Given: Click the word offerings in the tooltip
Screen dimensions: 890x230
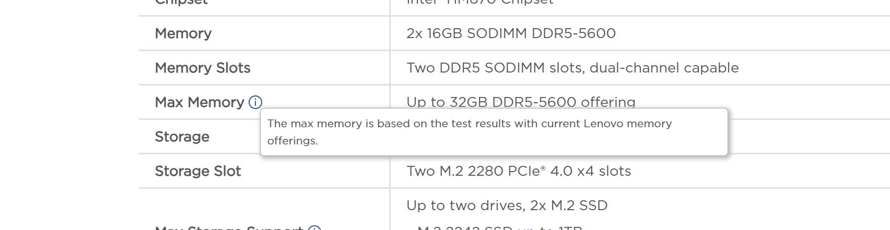Looking at the screenshot, I should point(292,141).
